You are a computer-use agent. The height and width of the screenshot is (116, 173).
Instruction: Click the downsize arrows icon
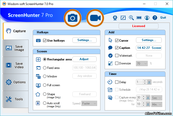pos(110,63)
